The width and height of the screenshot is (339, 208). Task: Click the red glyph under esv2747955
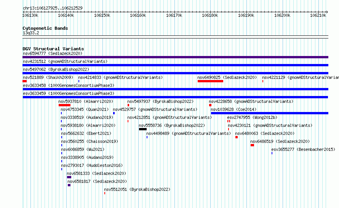[229, 121]
